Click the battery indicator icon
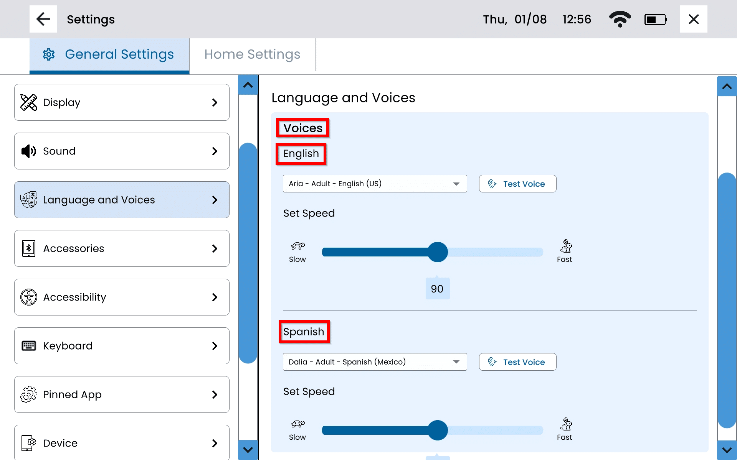This screenshot has height=460, width=737. 655,20
